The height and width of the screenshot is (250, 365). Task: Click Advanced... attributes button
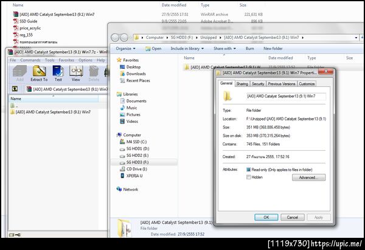click(x=308, y=178)
